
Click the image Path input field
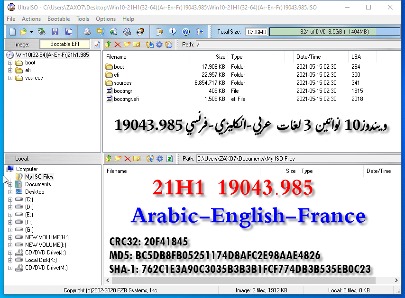tap(298, 45)
